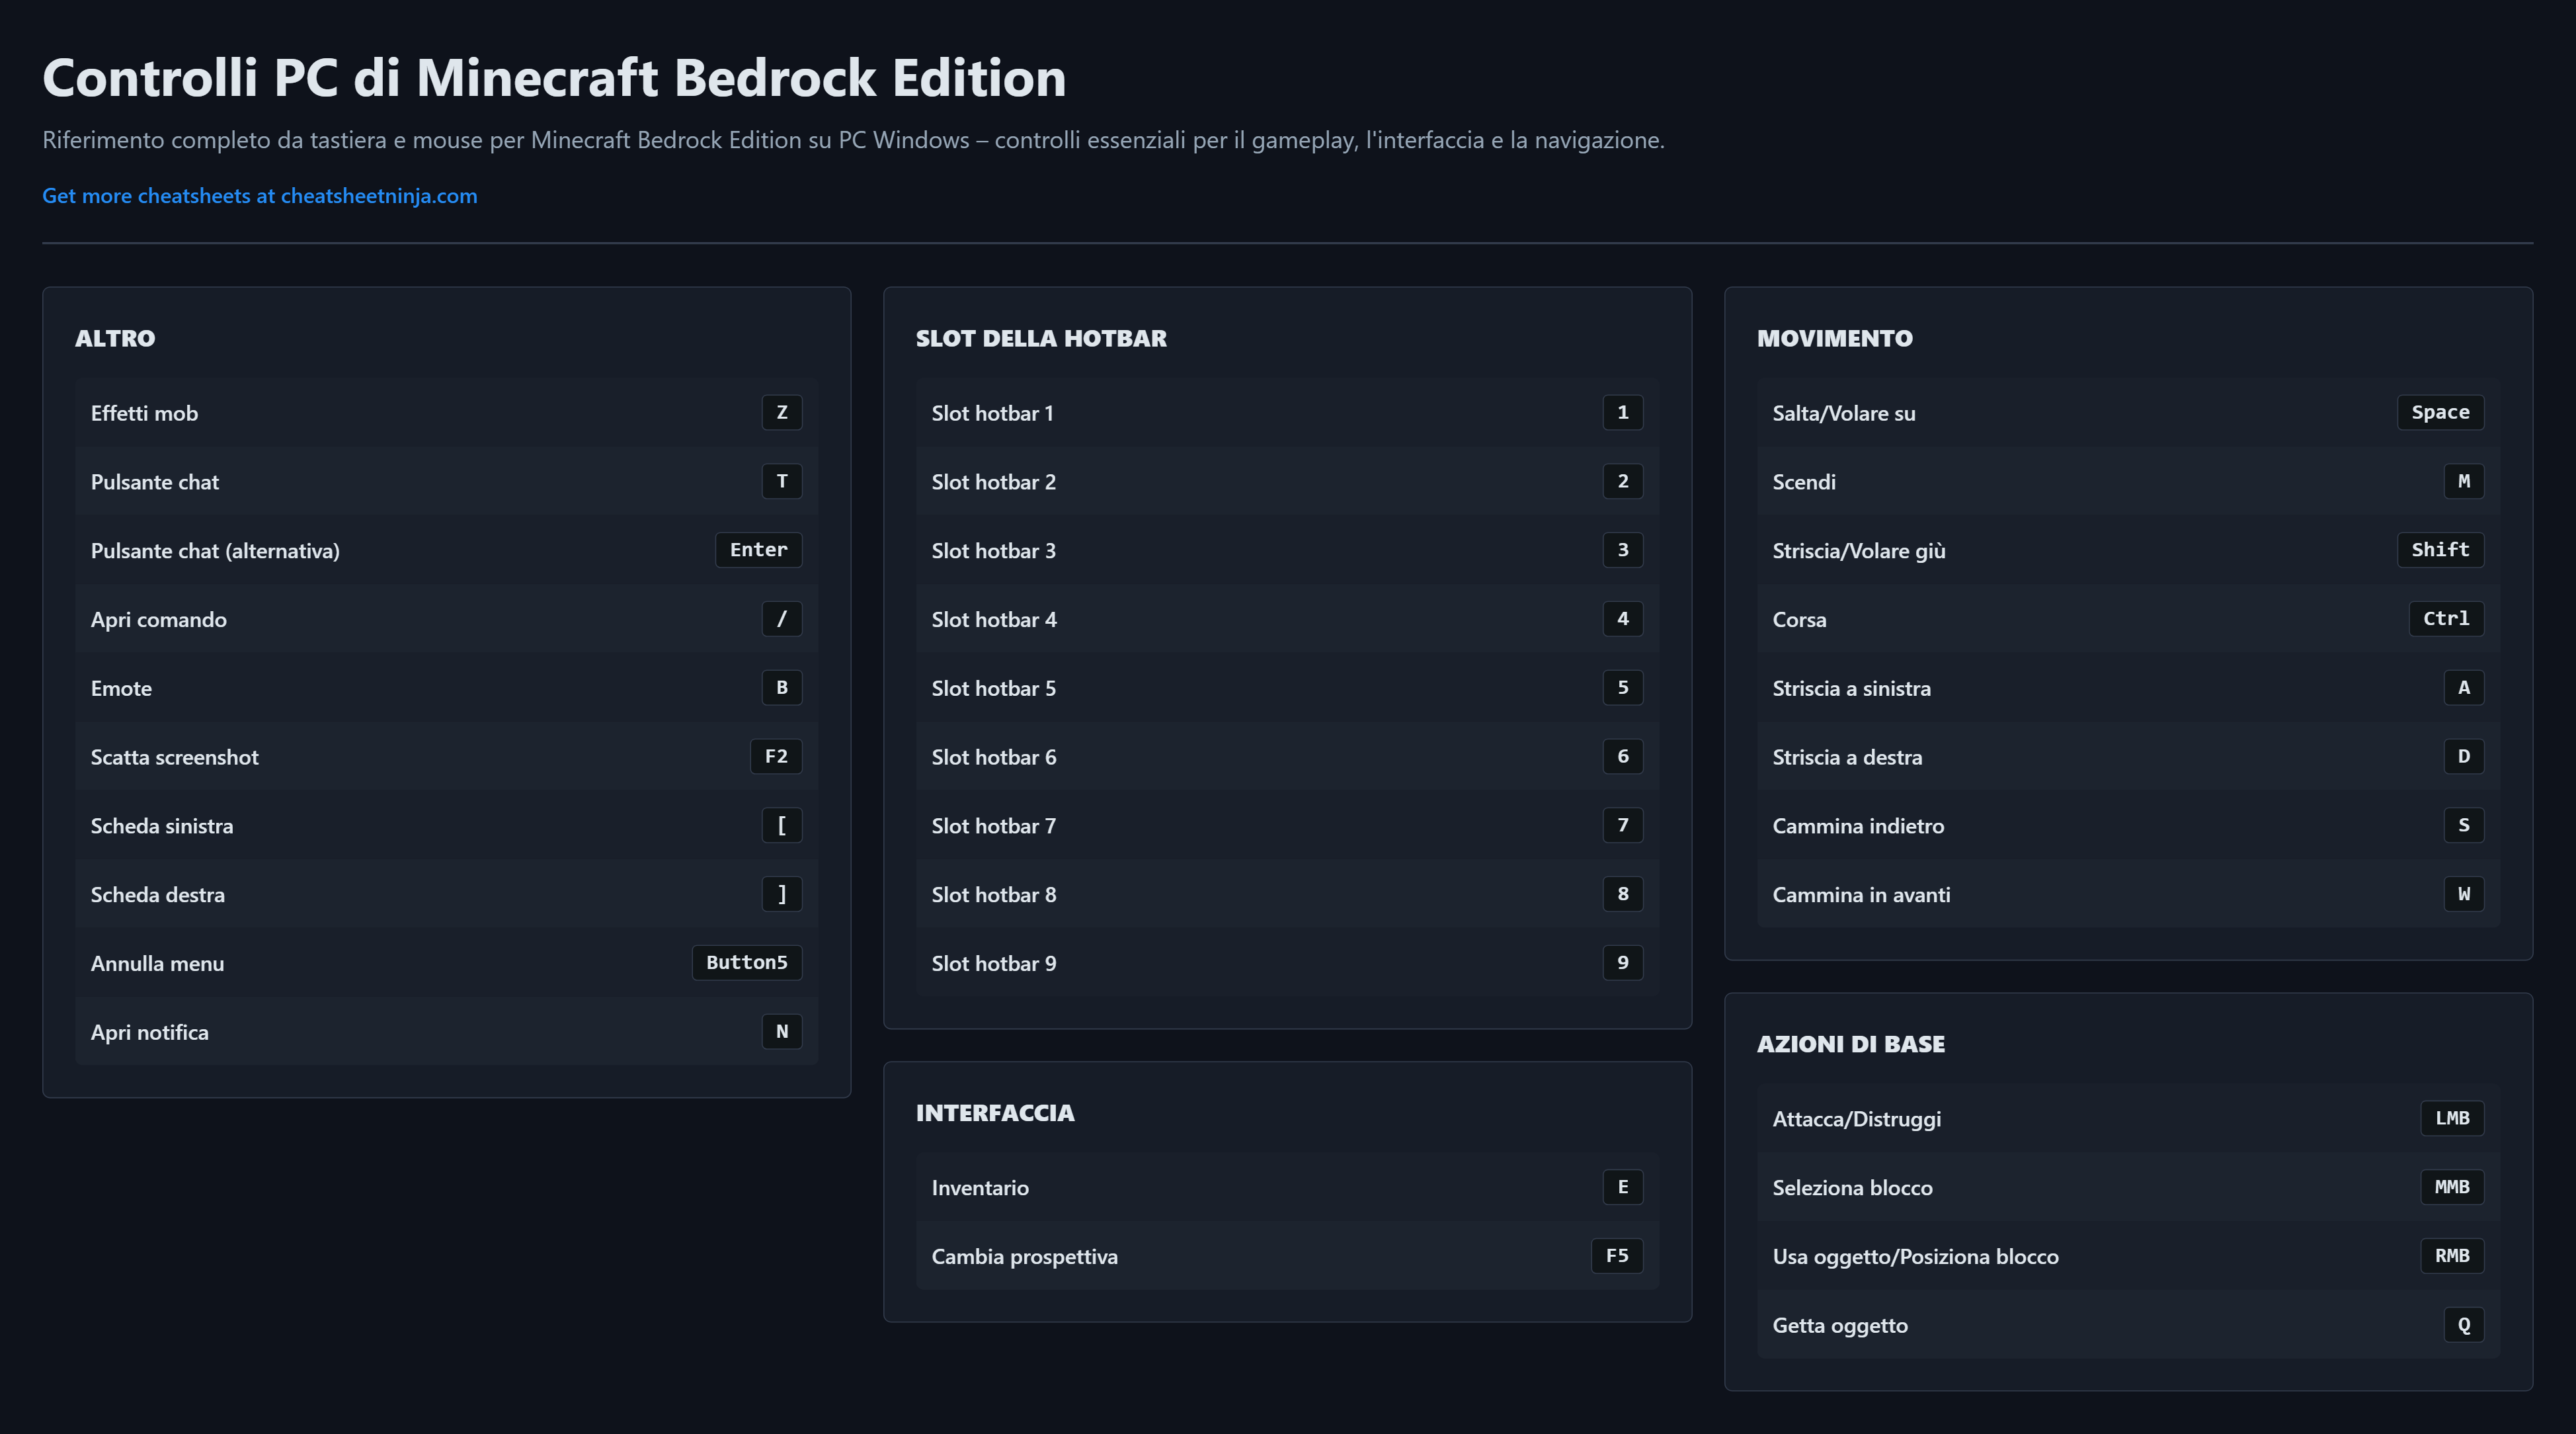
Task: Click the Z key badge for Effetti mob
Action: click(x=781, y=412)
